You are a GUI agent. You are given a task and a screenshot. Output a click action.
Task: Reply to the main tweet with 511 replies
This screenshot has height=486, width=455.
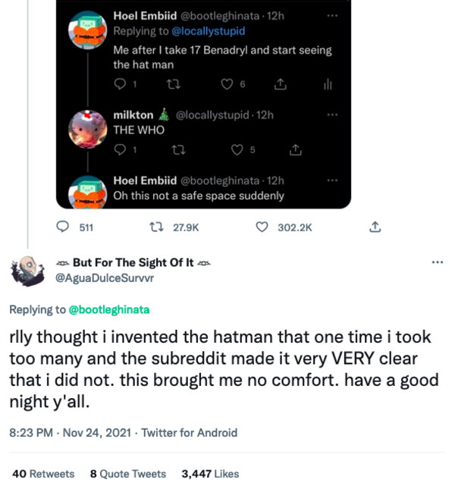click(64, 227)
